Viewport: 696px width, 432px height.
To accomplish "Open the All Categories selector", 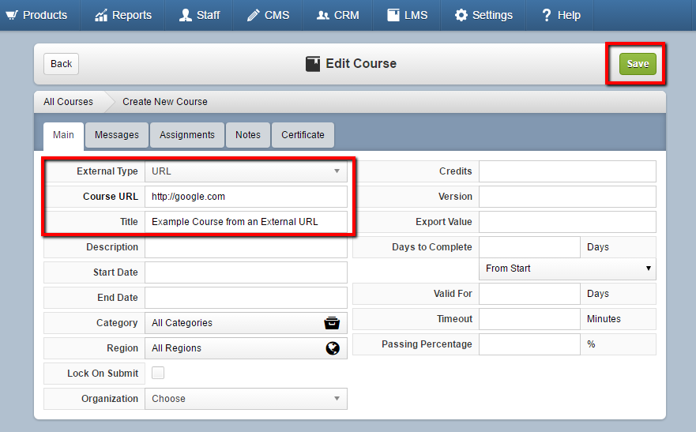I will [246, 323].
